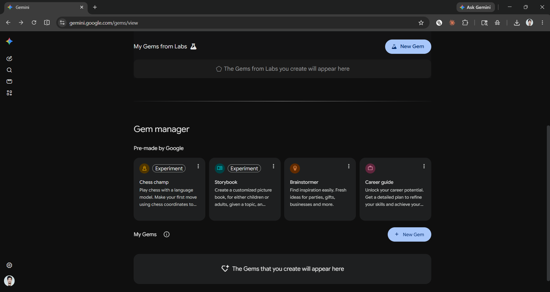
Task: Click the Experiment badge on Storybook
Action: coord(244,168)
